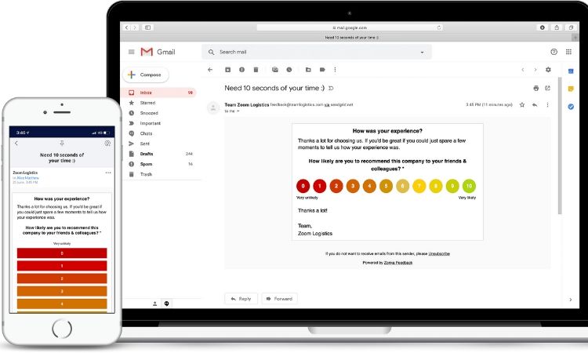This screenshot has height=353, width=588.
Task: Go to newer email arrow
Action: click(x=523, y=70)
